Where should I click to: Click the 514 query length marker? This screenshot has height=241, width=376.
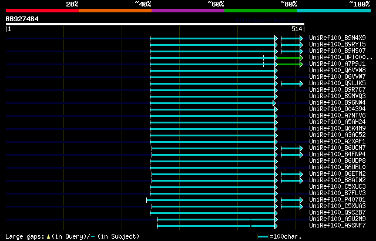[x=297, y=29]
